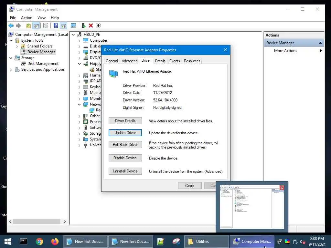Open the More Actions submenu arrow
Screen dimensions: 331x248
point(321,51)
